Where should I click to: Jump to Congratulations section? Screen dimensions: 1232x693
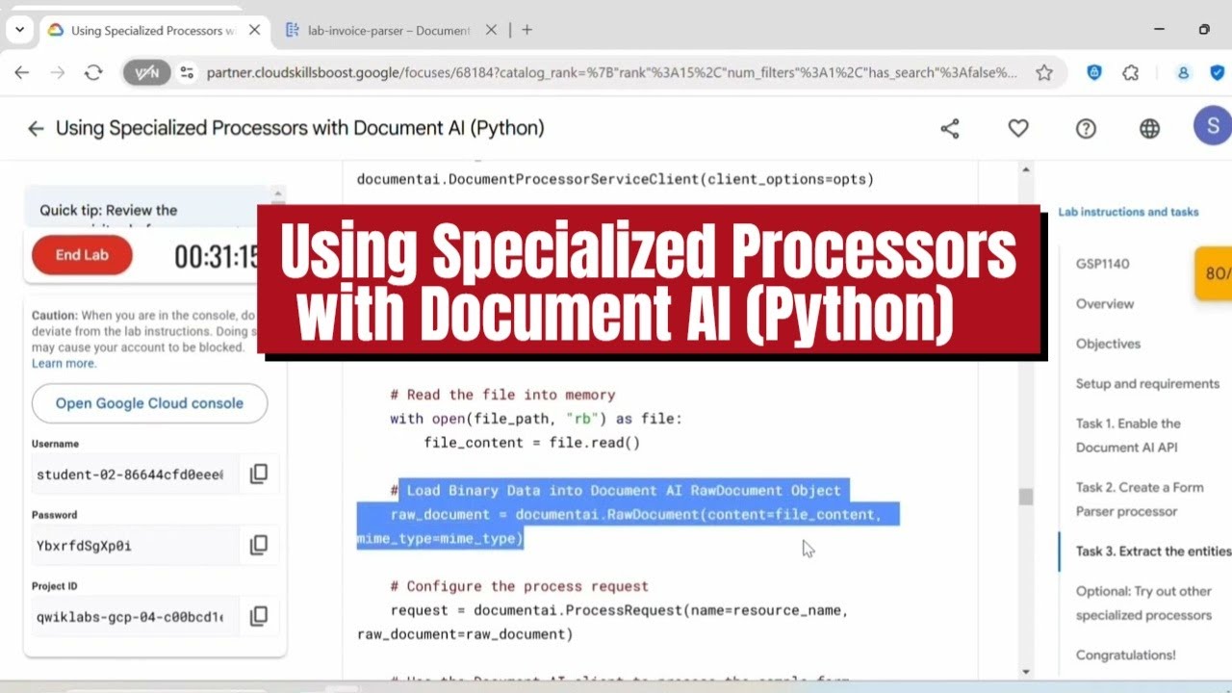tap(1126, 654)
